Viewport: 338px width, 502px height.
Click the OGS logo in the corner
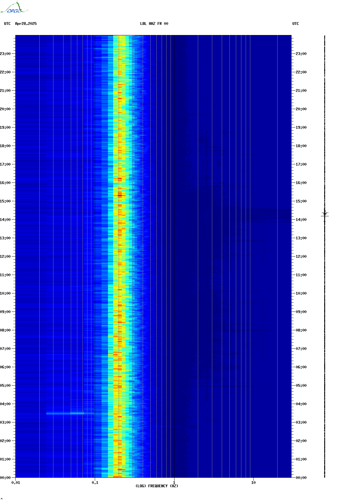click(14, 8)
